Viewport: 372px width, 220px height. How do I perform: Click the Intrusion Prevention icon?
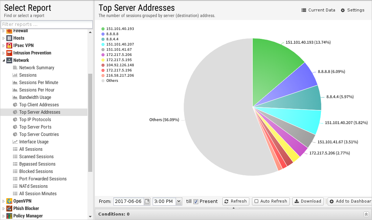9,53
